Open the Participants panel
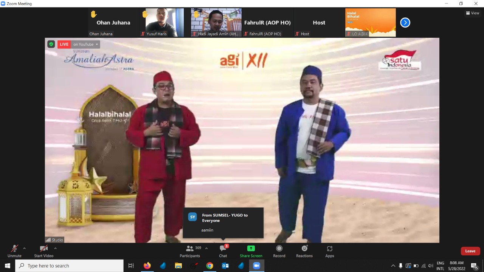 [190, 251]
